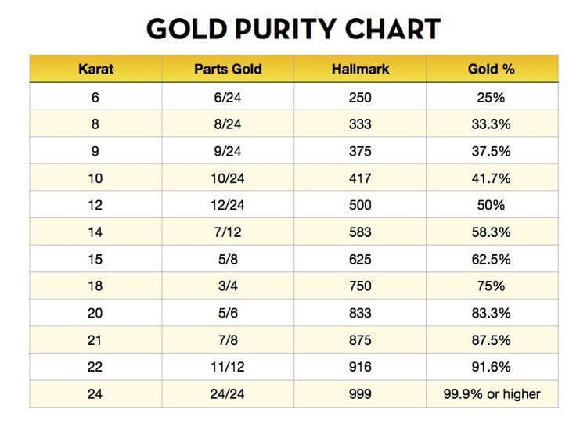The width and height of the screenshot is (587, 431).
Task: Click the Gold Purity Chart title
Action: (293, 29)
